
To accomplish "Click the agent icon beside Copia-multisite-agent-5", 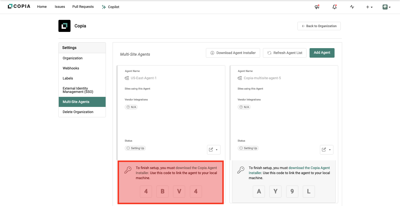I will tap(240, 78).
